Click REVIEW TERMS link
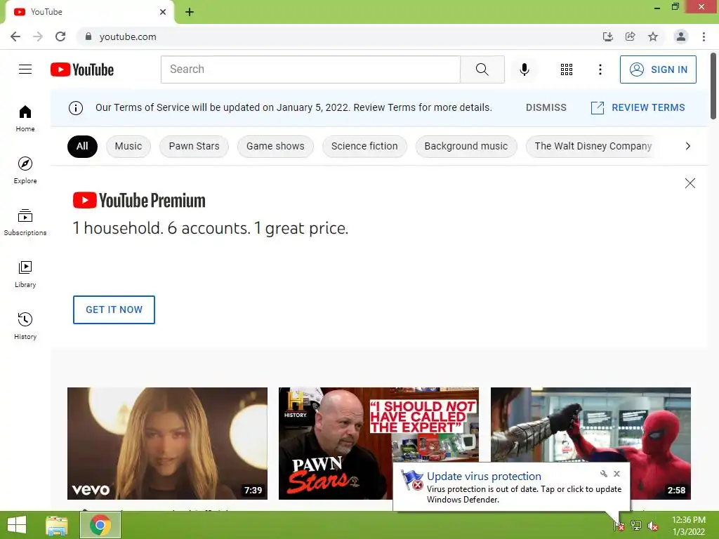 tap(638, 107)
